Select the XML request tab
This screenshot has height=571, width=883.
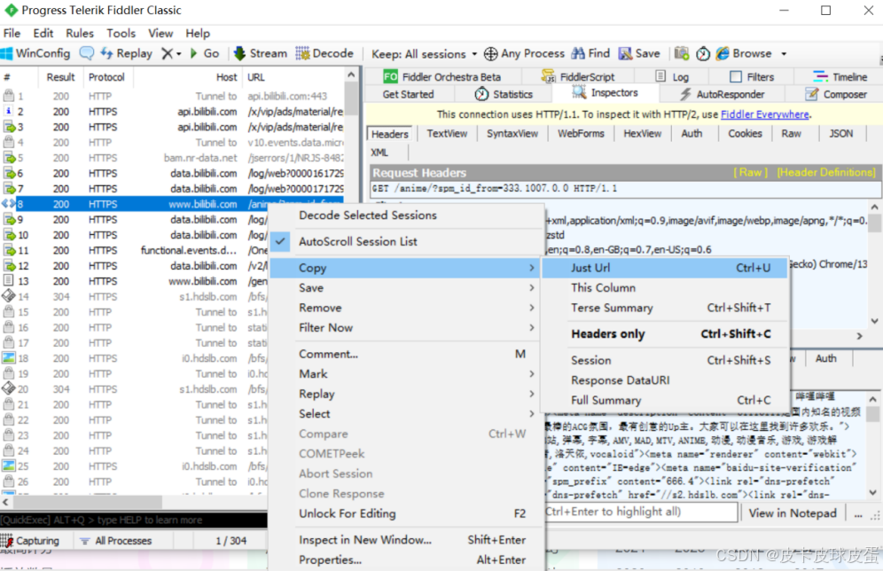point(379,153)
